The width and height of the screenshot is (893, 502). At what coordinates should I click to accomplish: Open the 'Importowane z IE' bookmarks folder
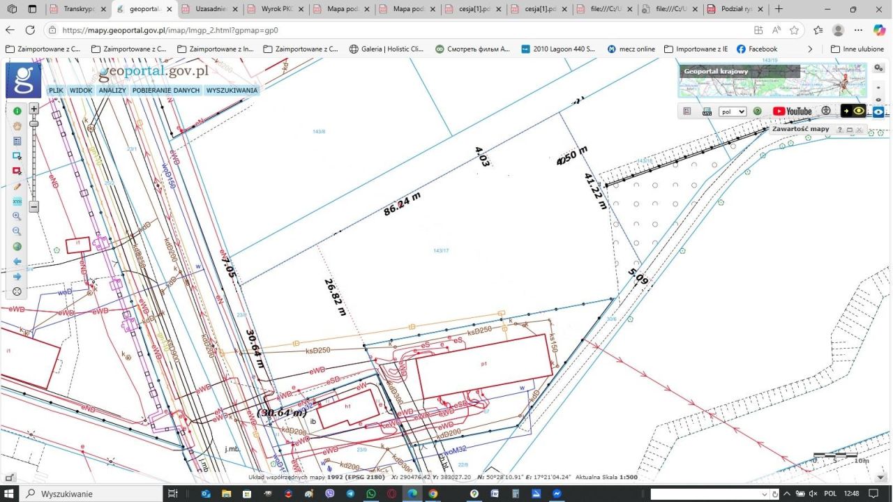(696, 49)
